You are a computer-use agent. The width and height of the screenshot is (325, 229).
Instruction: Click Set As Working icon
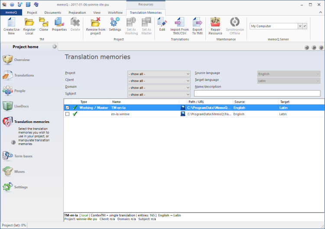click(x=131, y=26)
